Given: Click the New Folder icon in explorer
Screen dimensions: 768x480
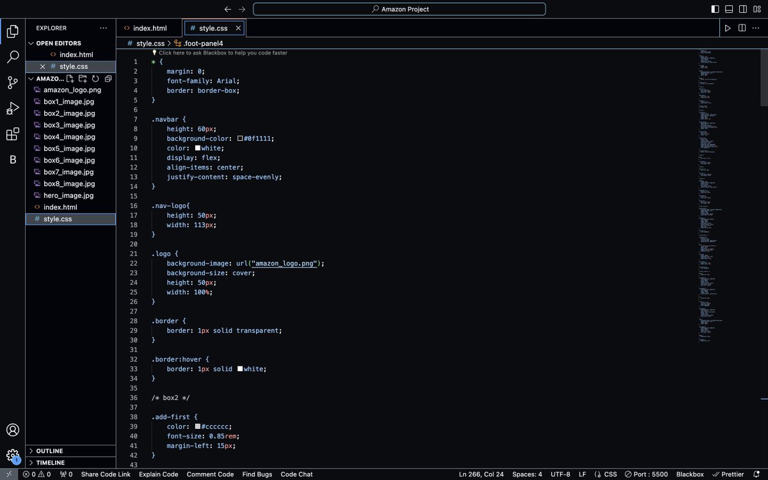Looking at the screenshot, I should coord(83,79).
